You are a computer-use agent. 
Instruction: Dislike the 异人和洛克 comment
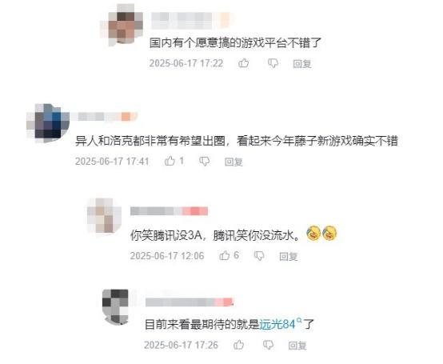tap(204, 162)
